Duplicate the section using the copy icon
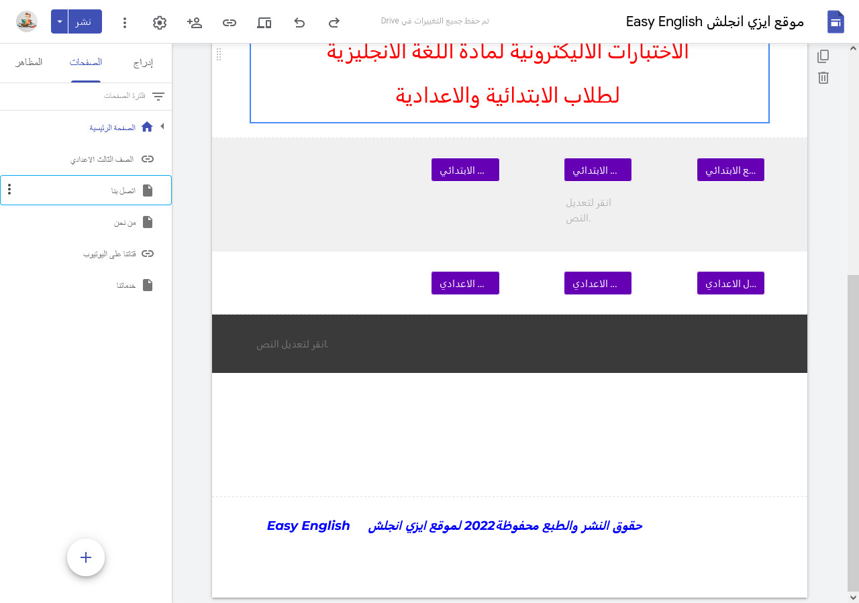859x603 pixels. click(x=823, y=56)
